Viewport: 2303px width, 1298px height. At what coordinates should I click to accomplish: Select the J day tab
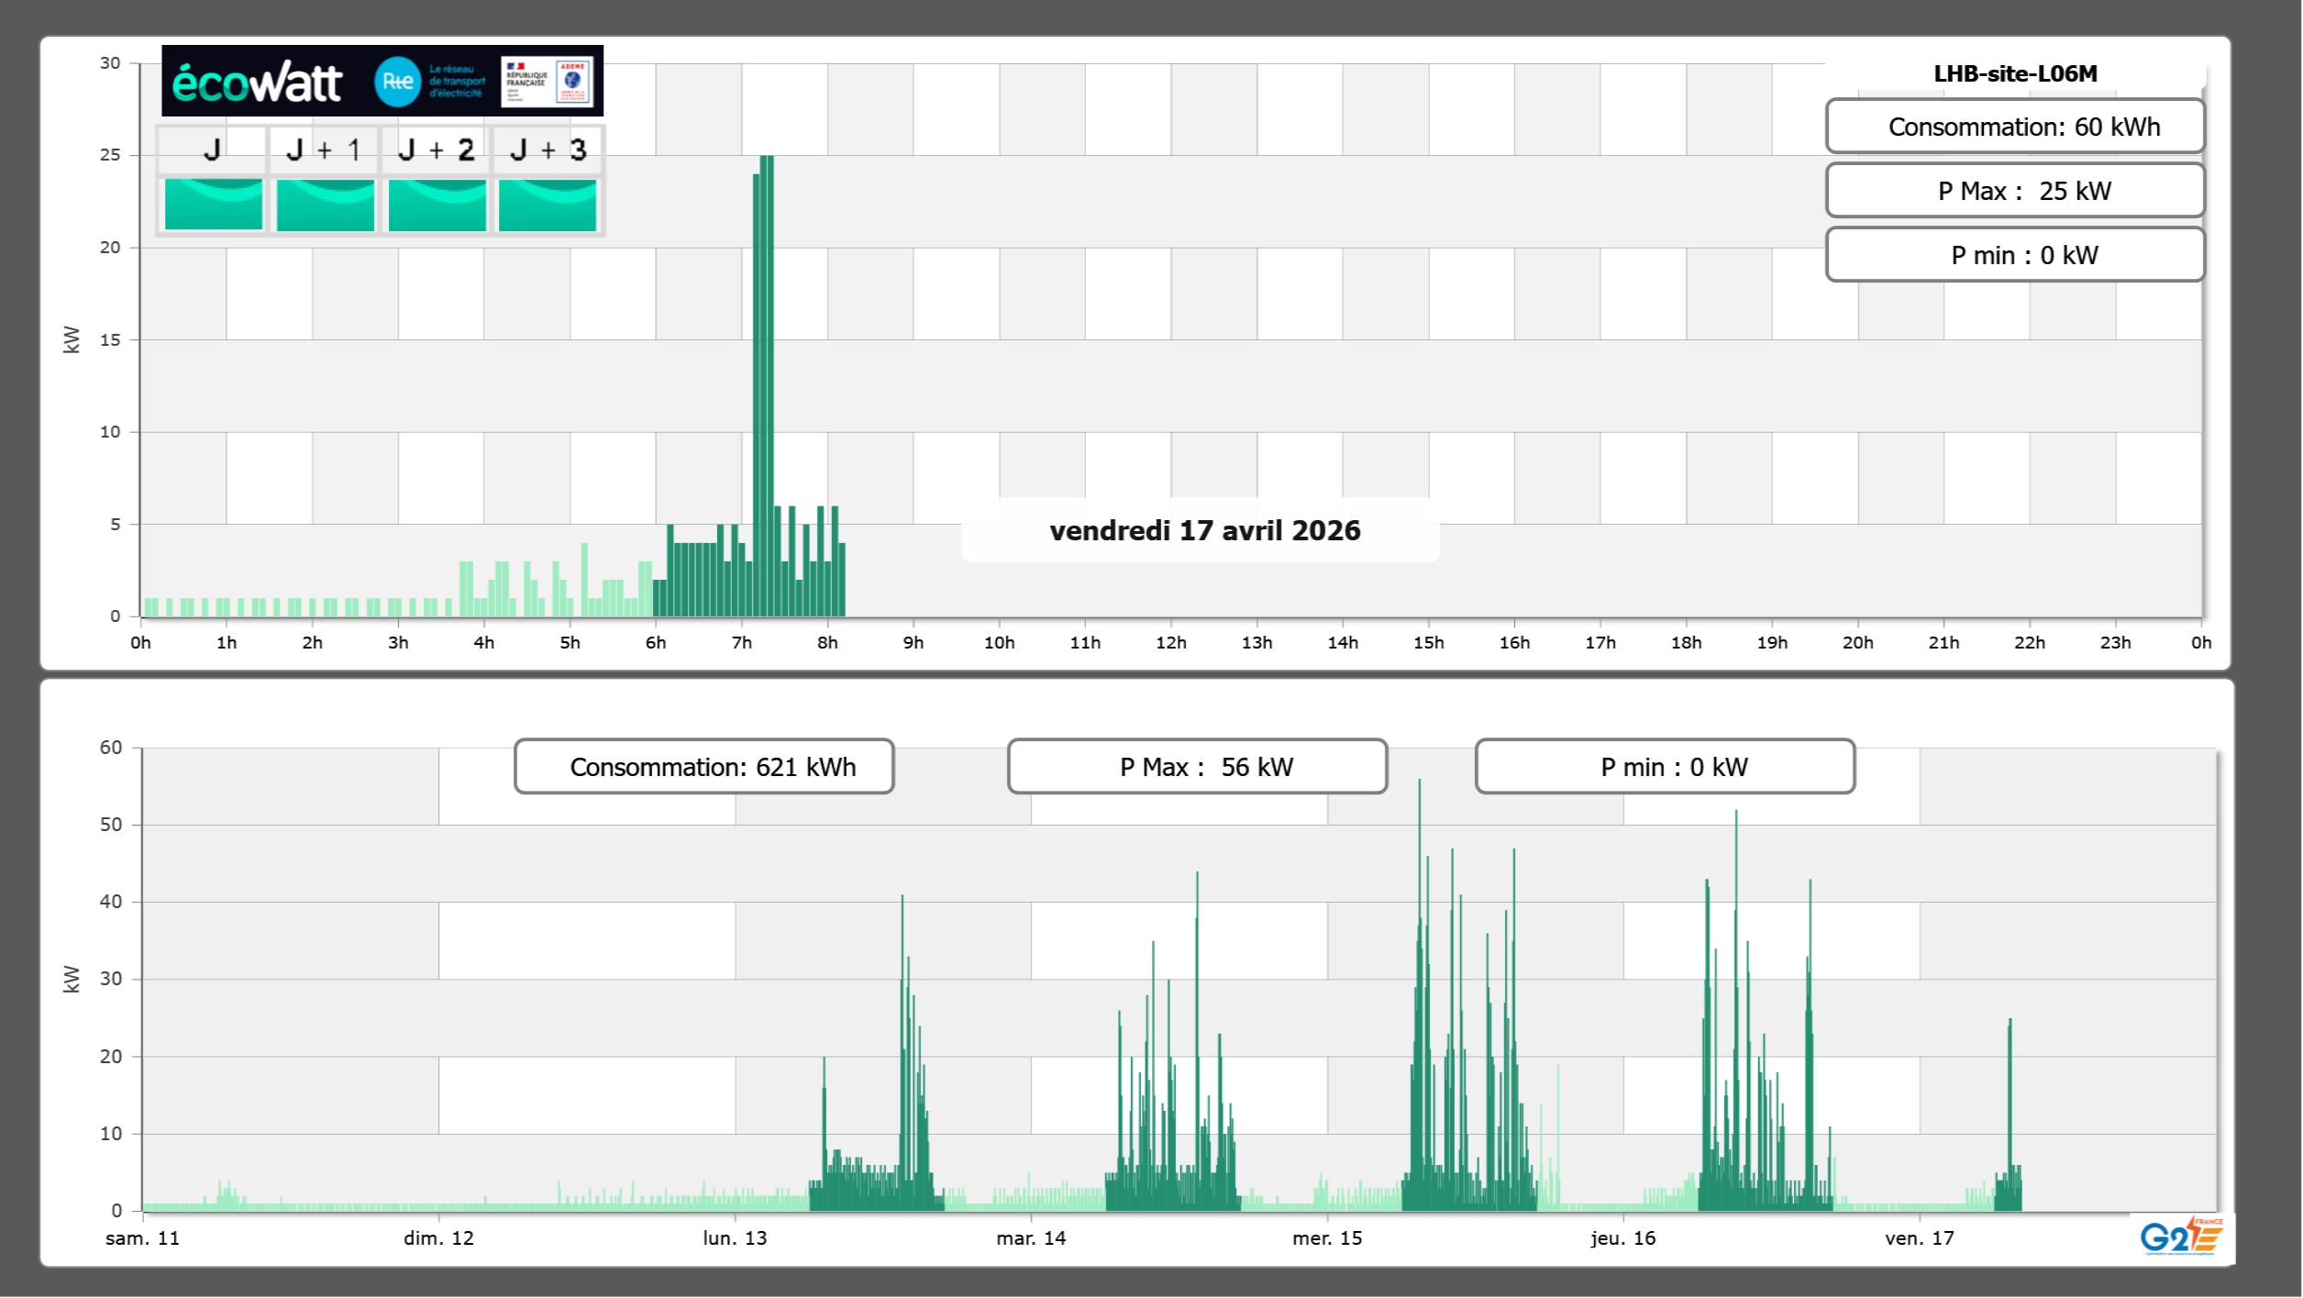point(212,150)
